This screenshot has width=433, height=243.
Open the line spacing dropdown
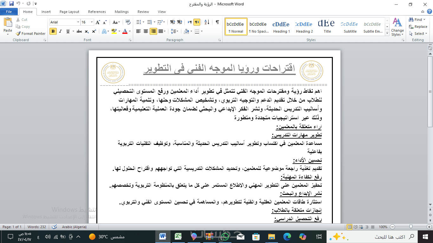[175, 31]
